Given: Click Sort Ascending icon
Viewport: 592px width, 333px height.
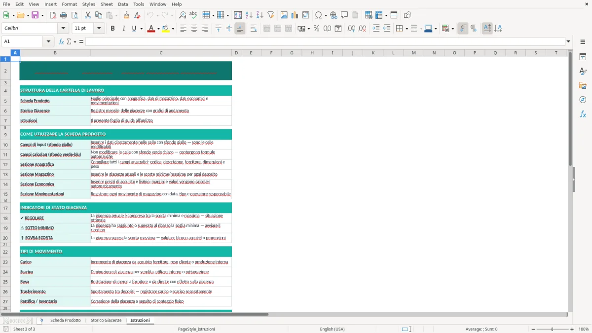Looking at the screenshot, I should [x=249, y=15].
